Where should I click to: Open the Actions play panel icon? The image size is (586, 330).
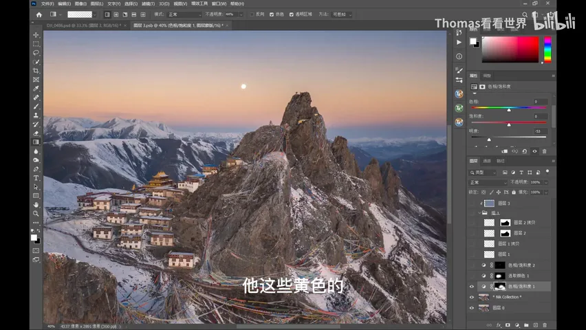point(459,43)
